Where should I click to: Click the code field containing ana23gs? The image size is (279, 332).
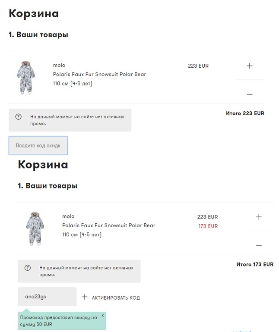[x=47, y=297]
